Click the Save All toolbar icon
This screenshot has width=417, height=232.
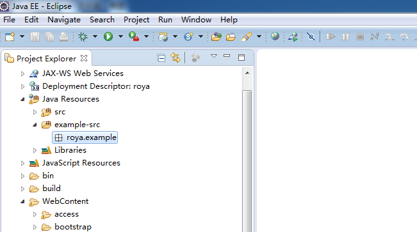click(x=49, y=36)
